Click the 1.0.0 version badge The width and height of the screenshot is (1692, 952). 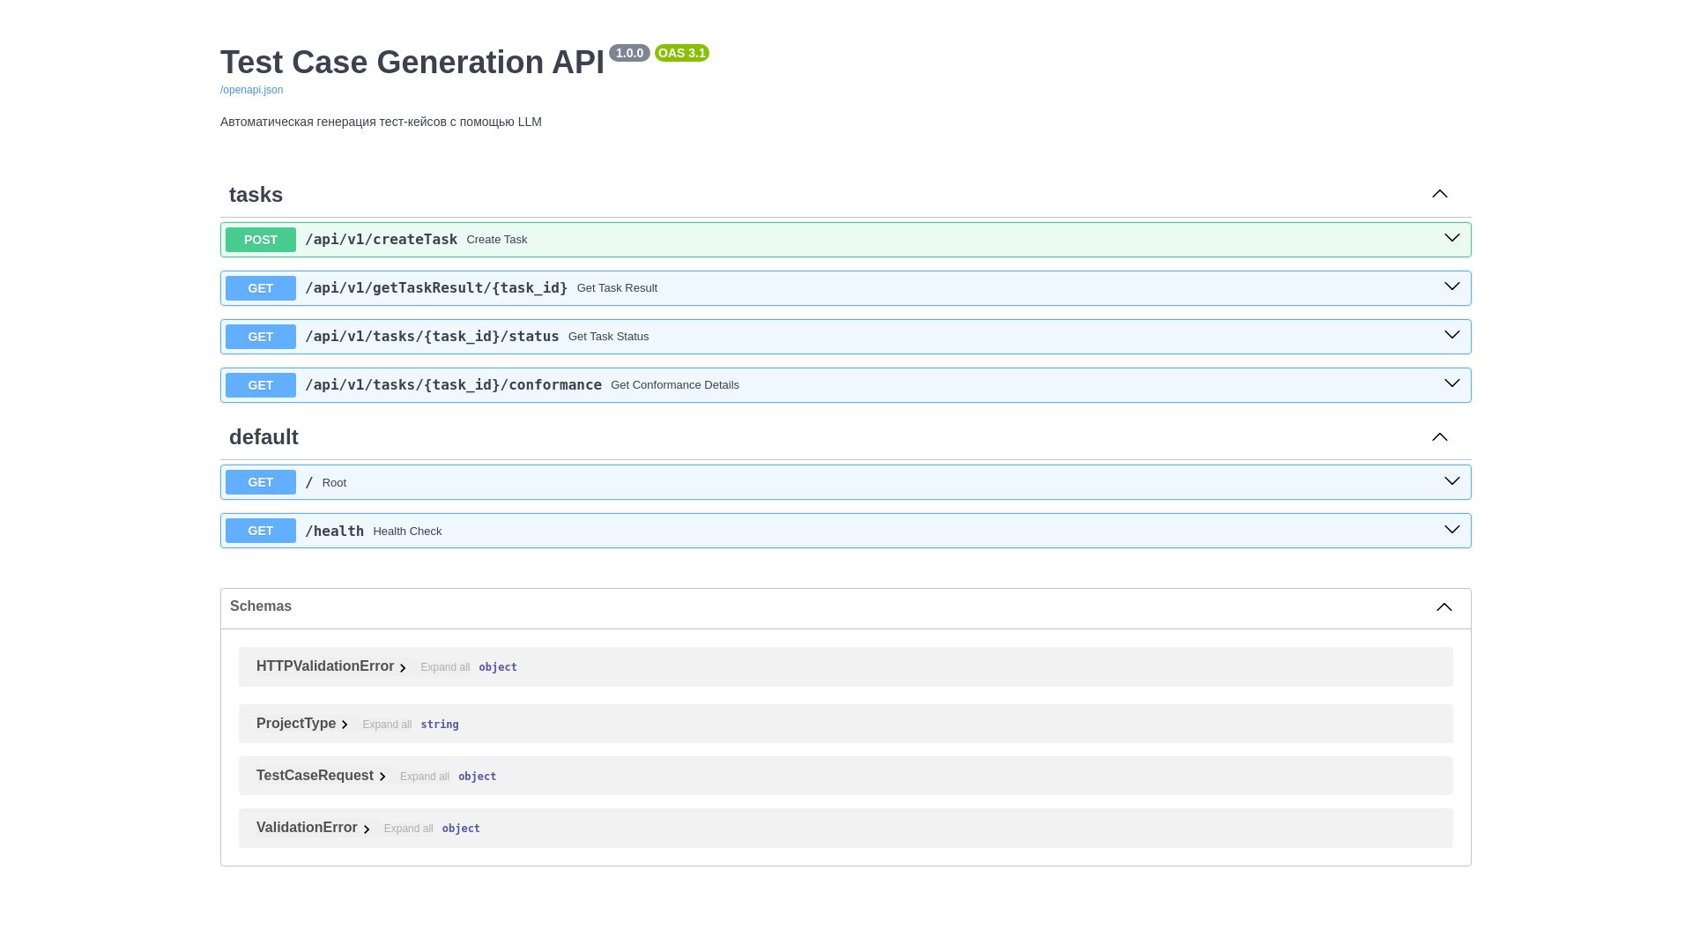pyautogui.click(x=629, y=53)
